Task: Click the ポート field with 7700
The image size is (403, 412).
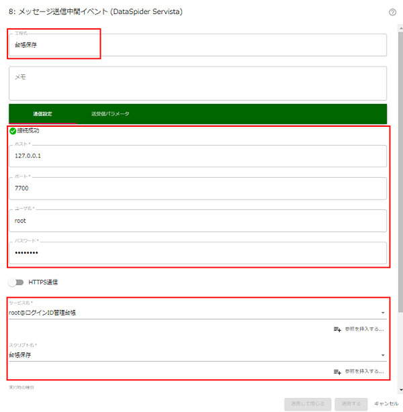Action: (197, 189)
